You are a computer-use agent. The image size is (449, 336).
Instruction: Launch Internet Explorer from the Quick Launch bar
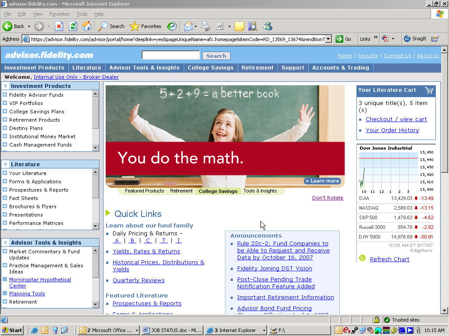[34, 330]
